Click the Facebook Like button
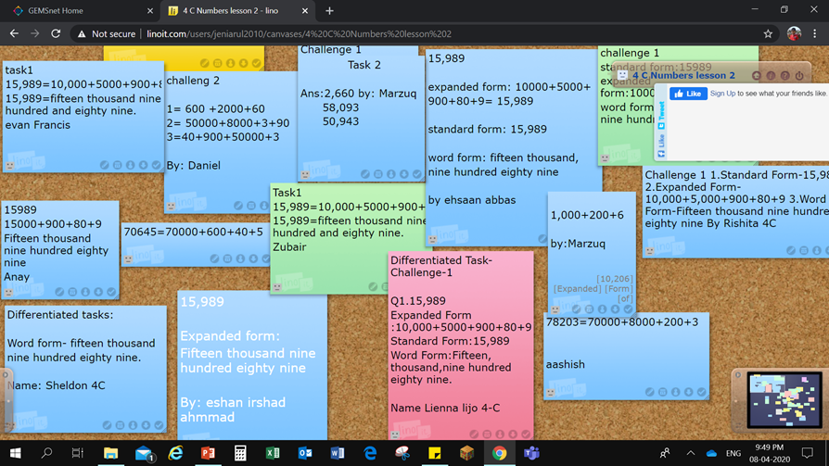This screenshot has width=829, height=466. click(x=688, y=94)
